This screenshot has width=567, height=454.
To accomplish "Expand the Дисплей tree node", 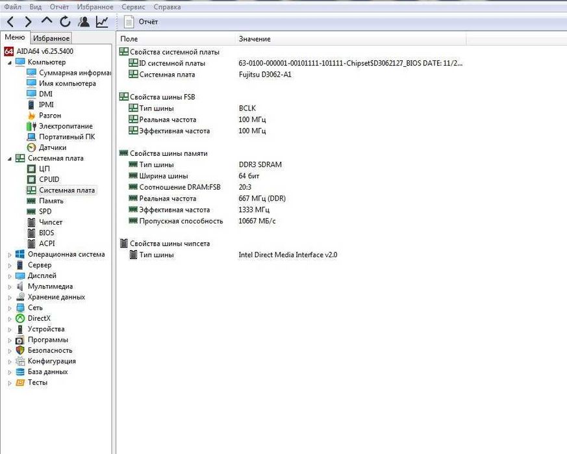I will tap(10, 276).
